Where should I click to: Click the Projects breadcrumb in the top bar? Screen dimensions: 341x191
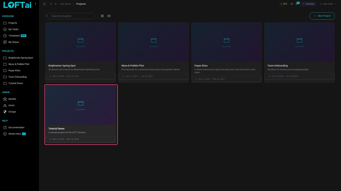(x=81, y=4)
